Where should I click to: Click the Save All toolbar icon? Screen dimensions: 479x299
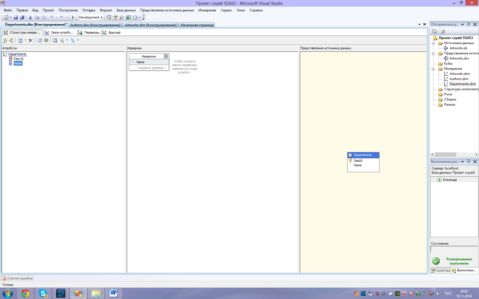pyautogui.click(x=22, y=17)
